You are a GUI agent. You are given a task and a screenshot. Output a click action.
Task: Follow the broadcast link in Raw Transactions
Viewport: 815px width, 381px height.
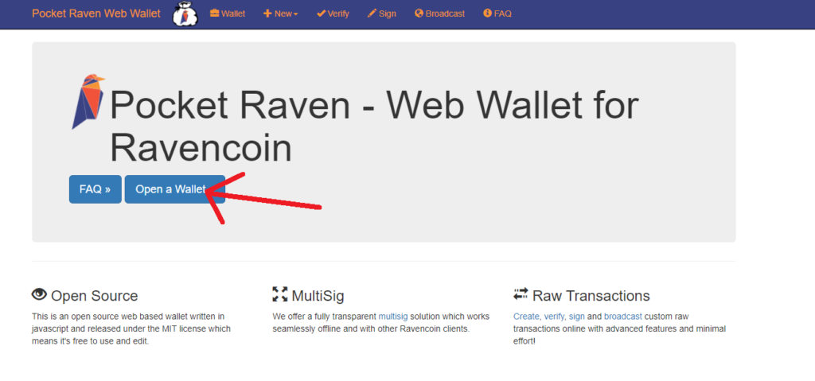[622, 316]
